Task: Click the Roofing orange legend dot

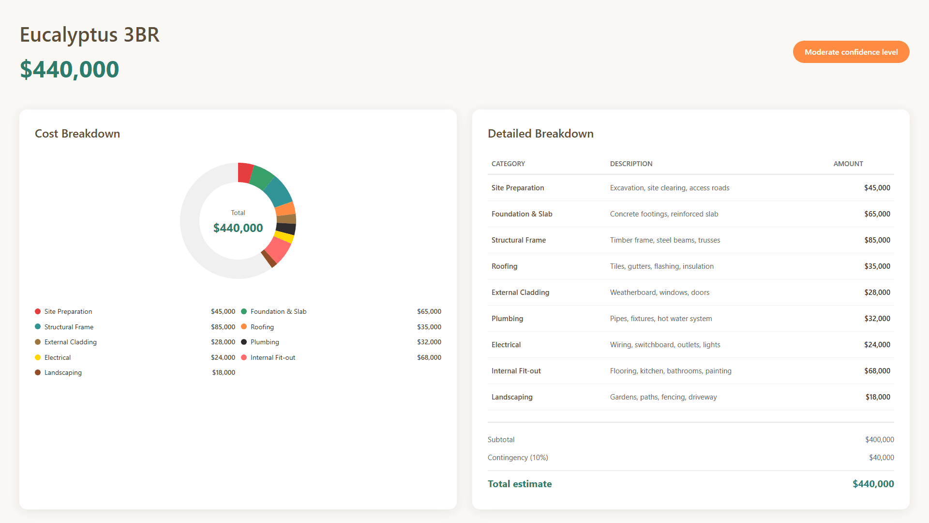Action: click(x=244, y=327)
